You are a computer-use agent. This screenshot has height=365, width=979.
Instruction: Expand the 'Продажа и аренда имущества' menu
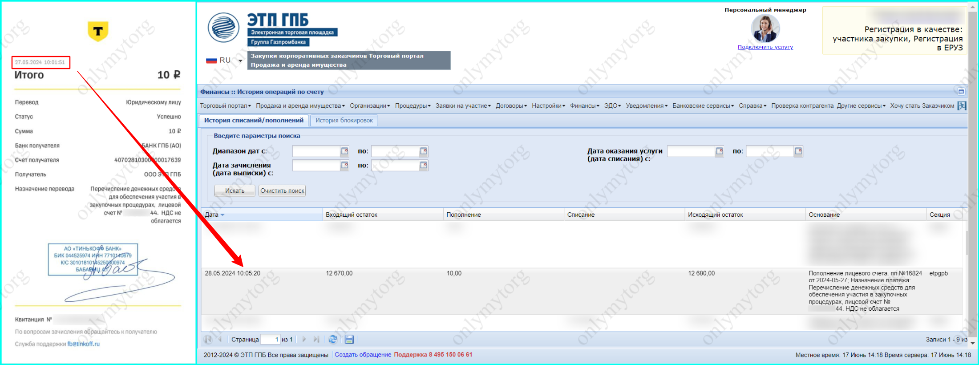click(300, 106)
